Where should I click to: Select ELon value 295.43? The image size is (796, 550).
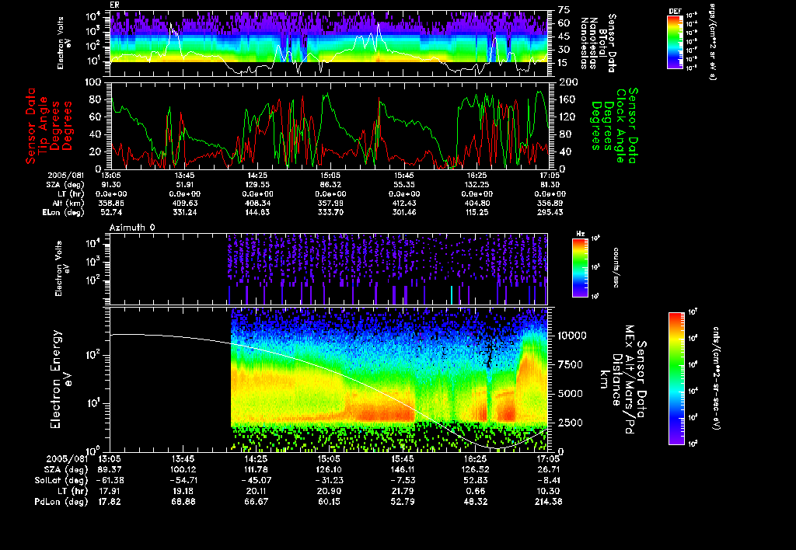coord(550,213)
